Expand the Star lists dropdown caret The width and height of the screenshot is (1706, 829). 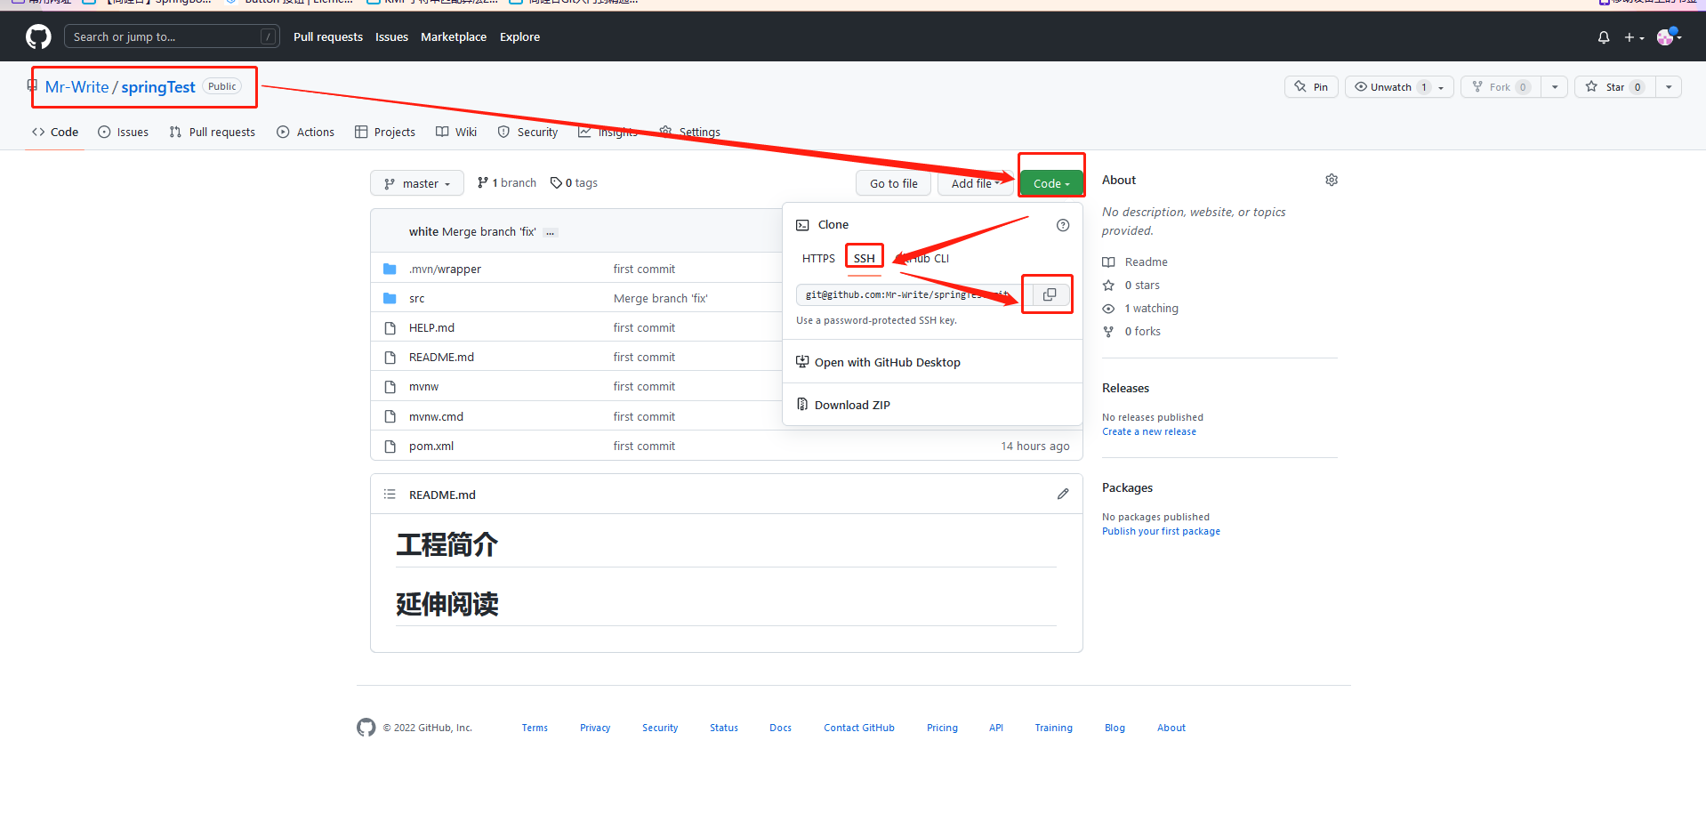tap(1669, 87)
